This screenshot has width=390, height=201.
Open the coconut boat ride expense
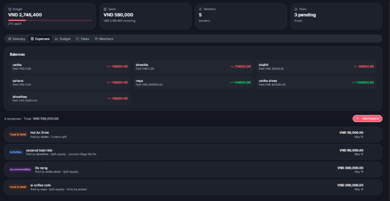pos(193,152)
